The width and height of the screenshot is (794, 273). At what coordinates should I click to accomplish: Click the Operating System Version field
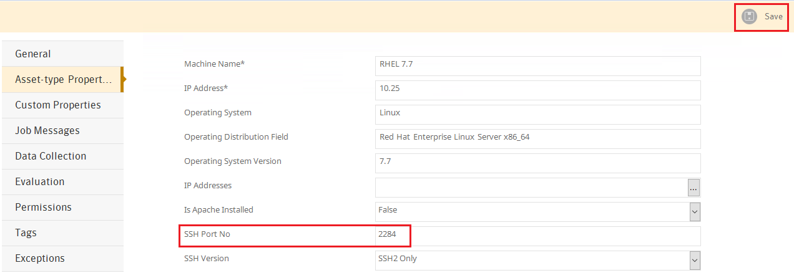click(x=537, y=163)
